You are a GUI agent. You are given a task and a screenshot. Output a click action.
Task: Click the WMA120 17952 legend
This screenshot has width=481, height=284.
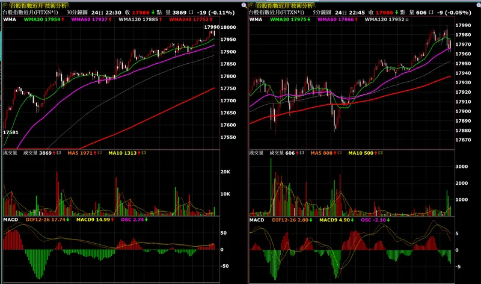(387, 19)
